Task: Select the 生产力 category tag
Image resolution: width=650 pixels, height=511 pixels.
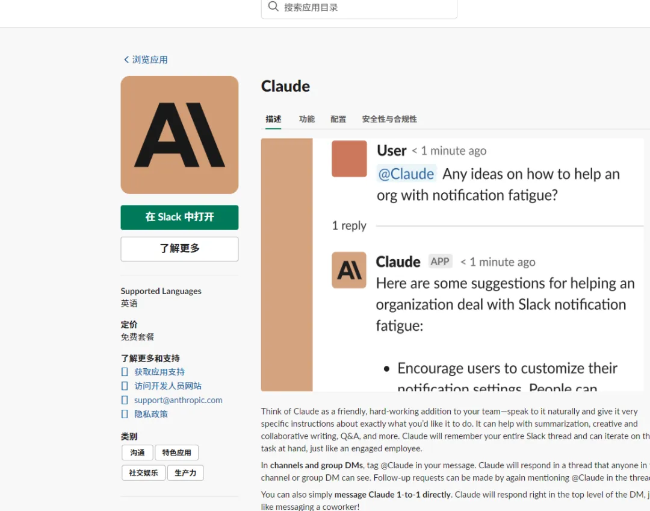Action: pyautogui.click(x=185, y=473)
